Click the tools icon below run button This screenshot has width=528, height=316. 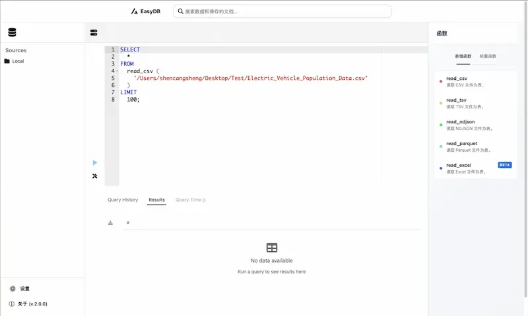(x=95, y=176)
